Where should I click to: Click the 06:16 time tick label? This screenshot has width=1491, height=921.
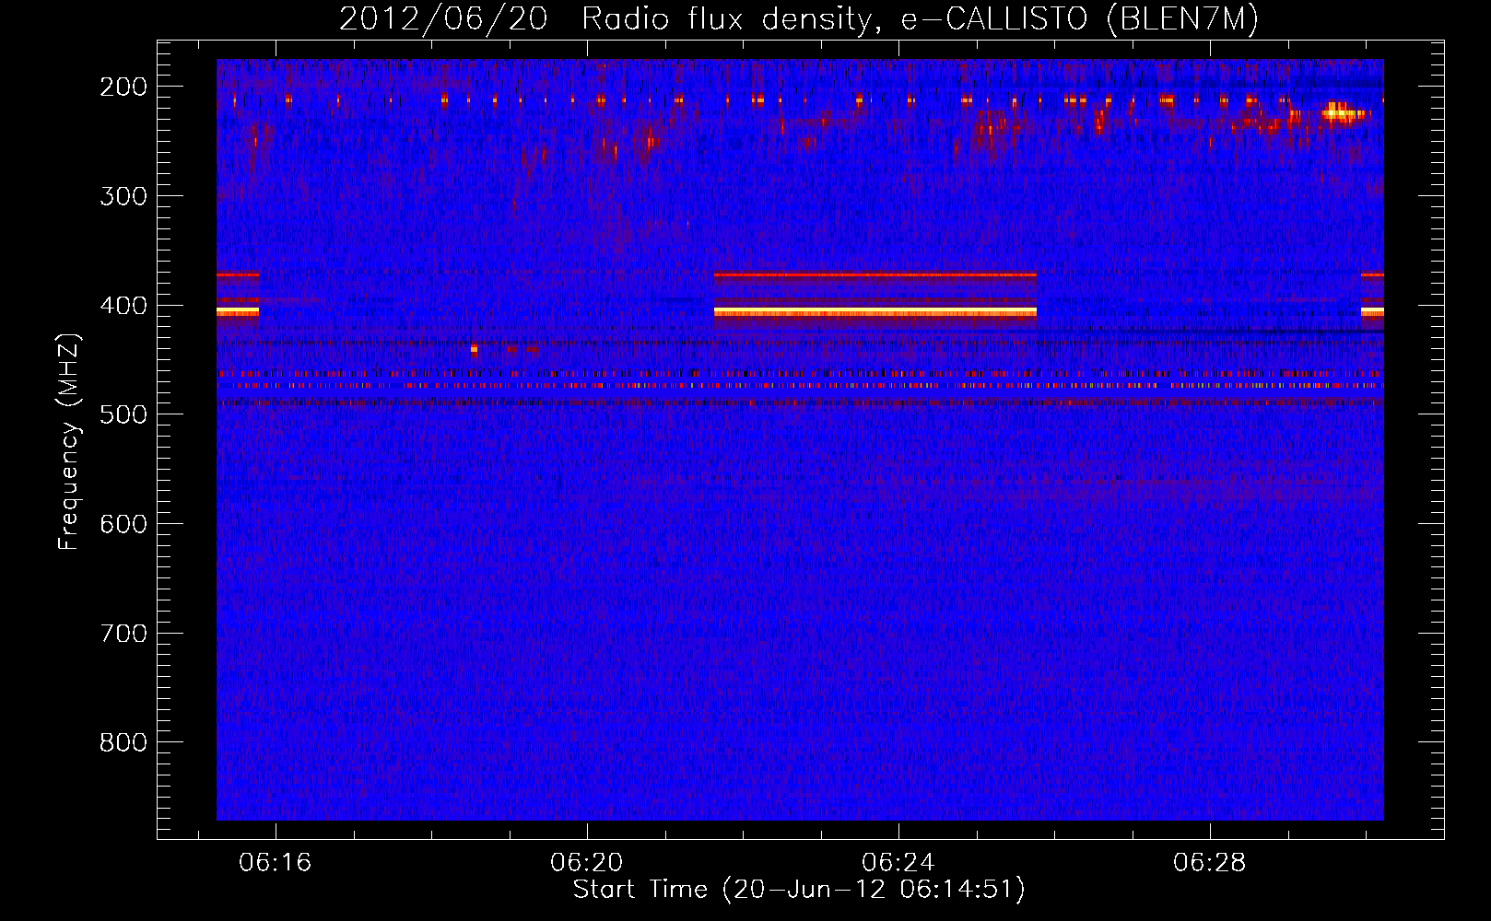(x=276, y=863)
